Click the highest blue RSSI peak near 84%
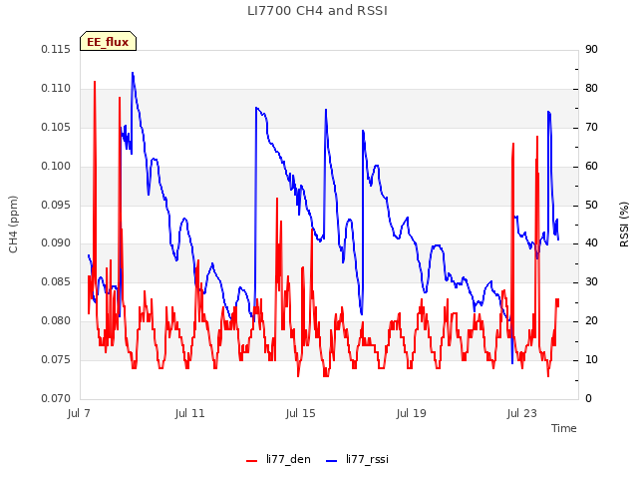The width and height of the screenshot is (638, 479). coord(133,73)
